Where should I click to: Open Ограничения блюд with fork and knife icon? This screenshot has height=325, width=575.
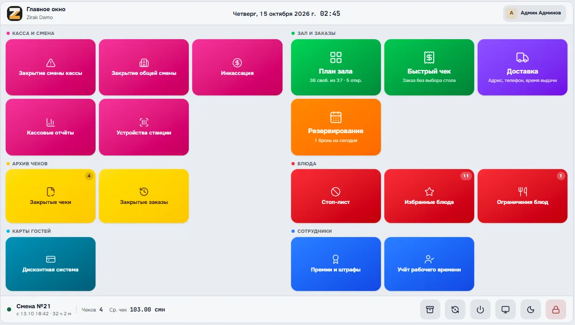522,196
